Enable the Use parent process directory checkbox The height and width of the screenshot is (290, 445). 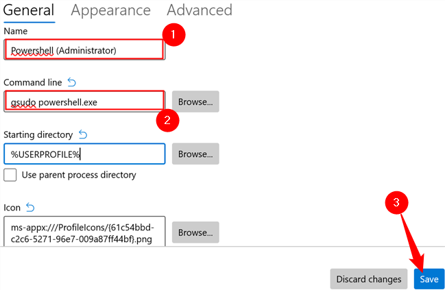[x=10, y=175]
